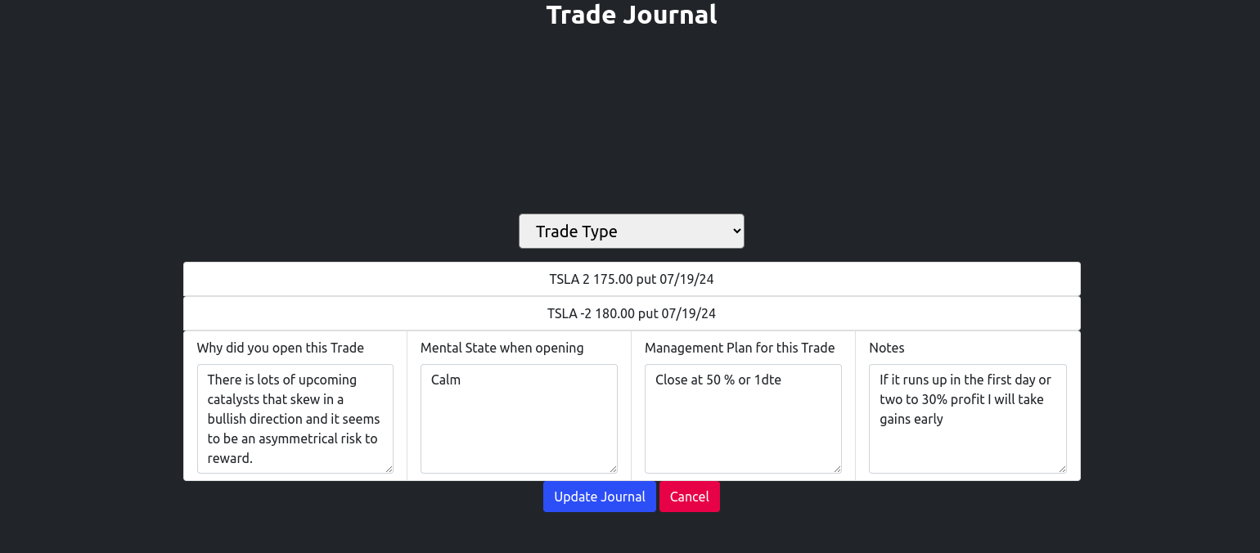The width and height of the screenshot is (1260, 553).
Task: Click the word 'Calm' in Mental State
Action: click(446, 380)
